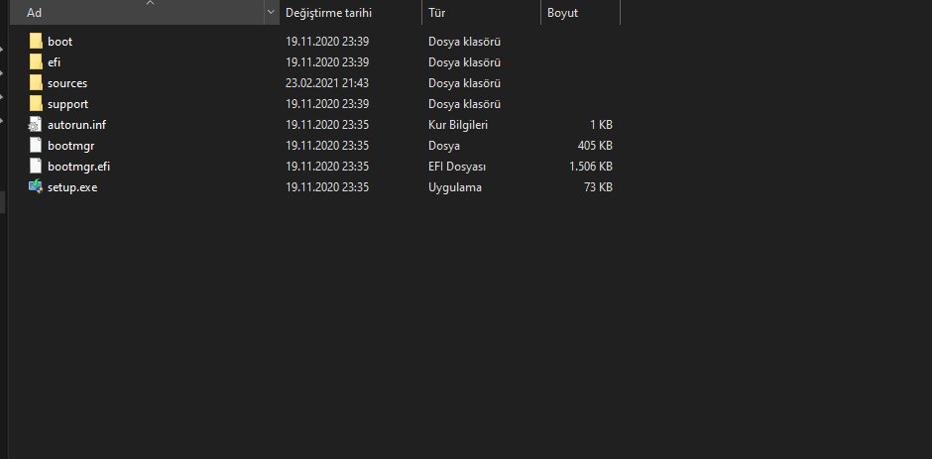Viewport: 932px width, 459px height.
Task: Click the autorun.inf gear file icon
Action: pyautogui.click(x=37, y=125)
